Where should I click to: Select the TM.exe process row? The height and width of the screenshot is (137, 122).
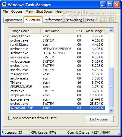57,83
